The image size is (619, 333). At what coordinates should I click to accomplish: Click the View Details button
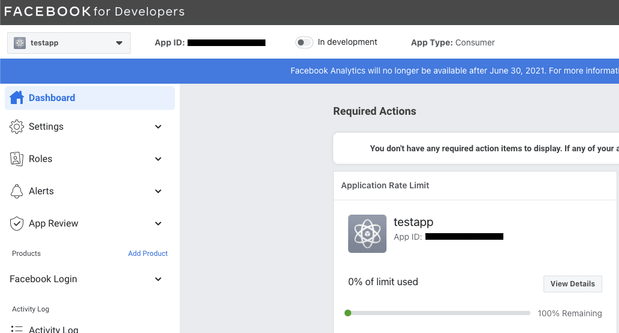pyautogui.click(x=572, y=284)
